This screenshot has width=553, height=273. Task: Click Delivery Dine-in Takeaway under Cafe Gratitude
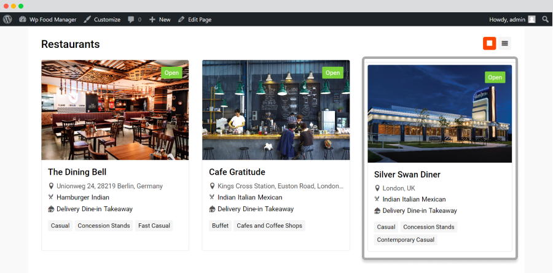click(256, 209)
